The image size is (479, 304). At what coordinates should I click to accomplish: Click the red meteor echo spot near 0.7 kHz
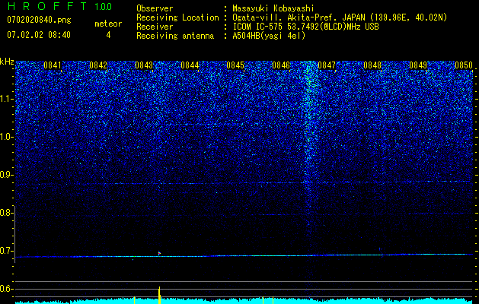tap(159, 253)
